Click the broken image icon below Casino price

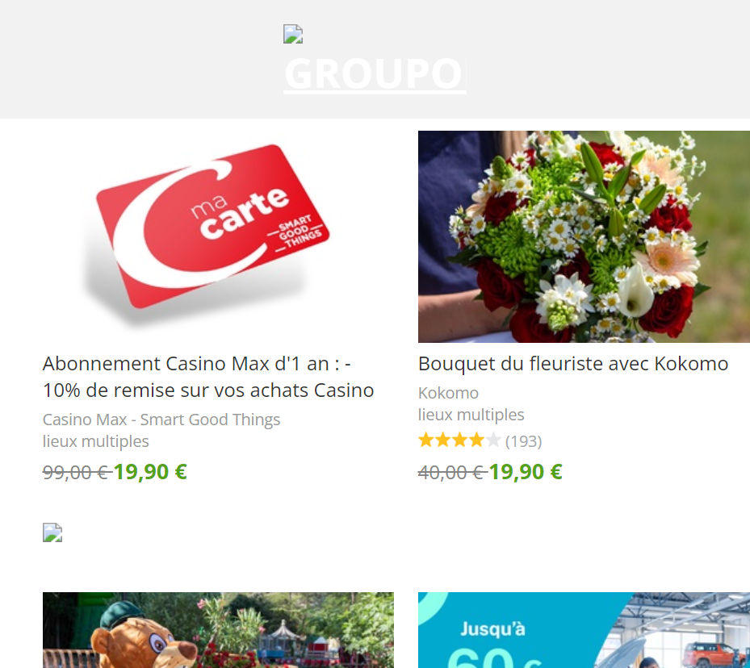pyautogui.click(x=52, y=532)
